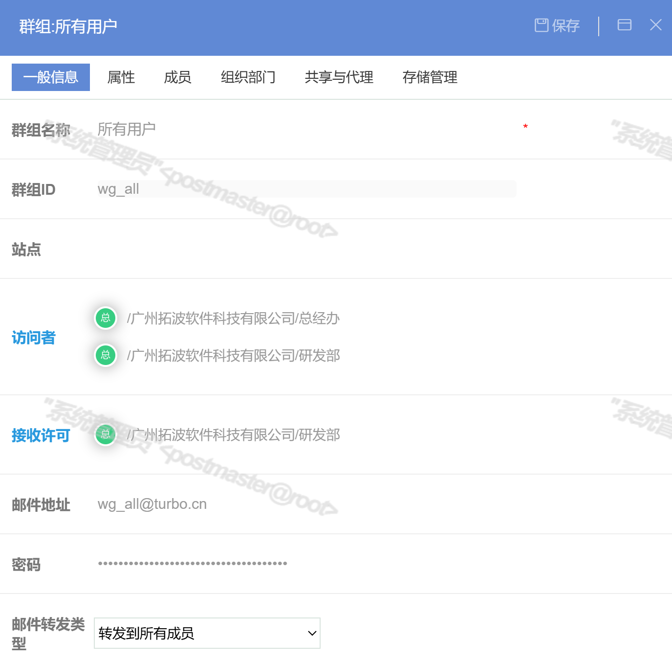Viewport: 672px width, 662px height.
Task: Expand the 邮件转发类型 dropdown
Action: coord(207,633)
